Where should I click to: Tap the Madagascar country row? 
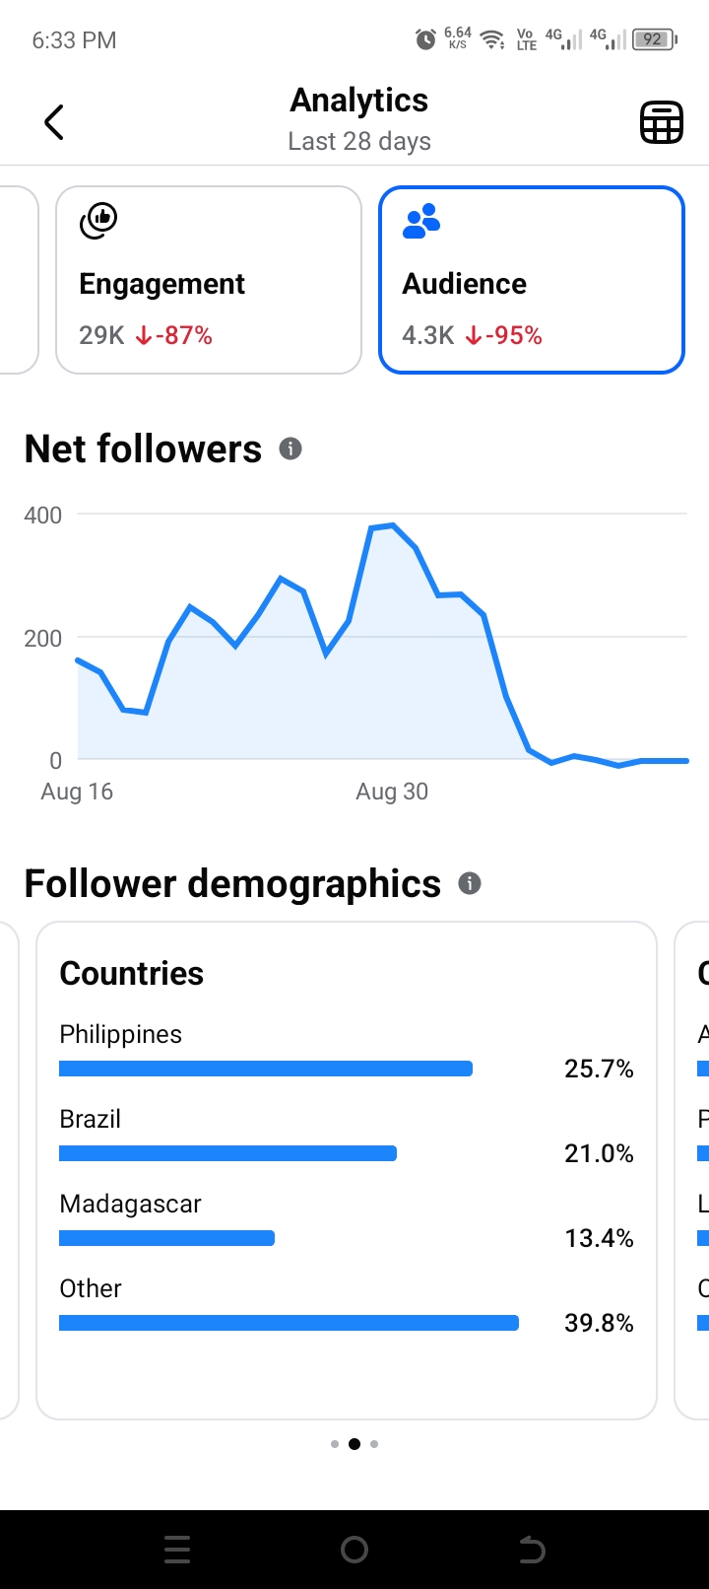point(347,1220)
